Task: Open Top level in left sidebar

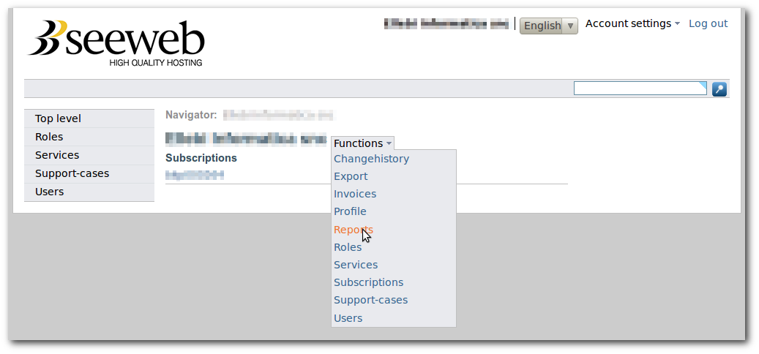Action: click(89, 118)
